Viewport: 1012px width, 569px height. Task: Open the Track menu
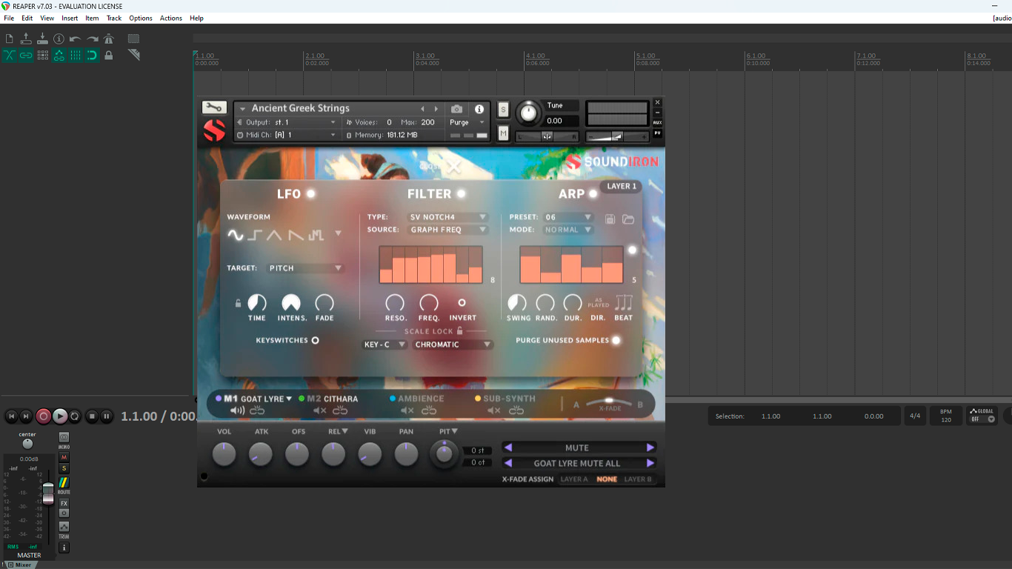tap(113, 18)
